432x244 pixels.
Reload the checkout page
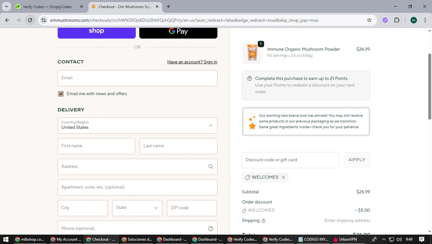(x=30, y=20)
